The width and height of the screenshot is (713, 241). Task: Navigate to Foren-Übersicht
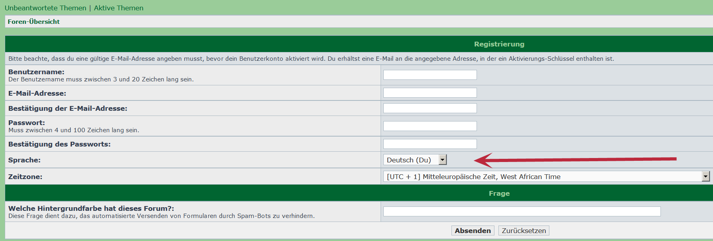point(33,22)
